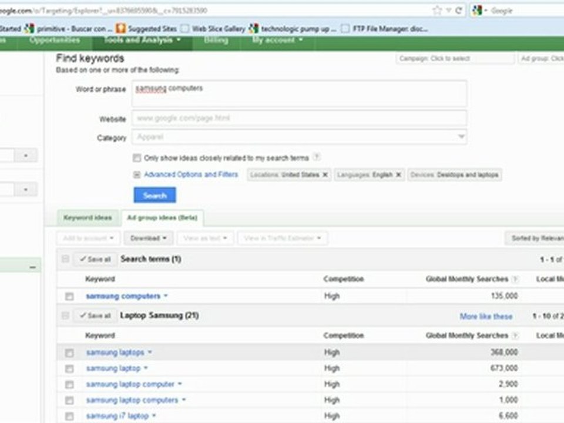Open dropdown arrow next to 'samsung computers' keyword
Image resolution: width=564 pixels, height=423 pixels.
click(166, 296)
